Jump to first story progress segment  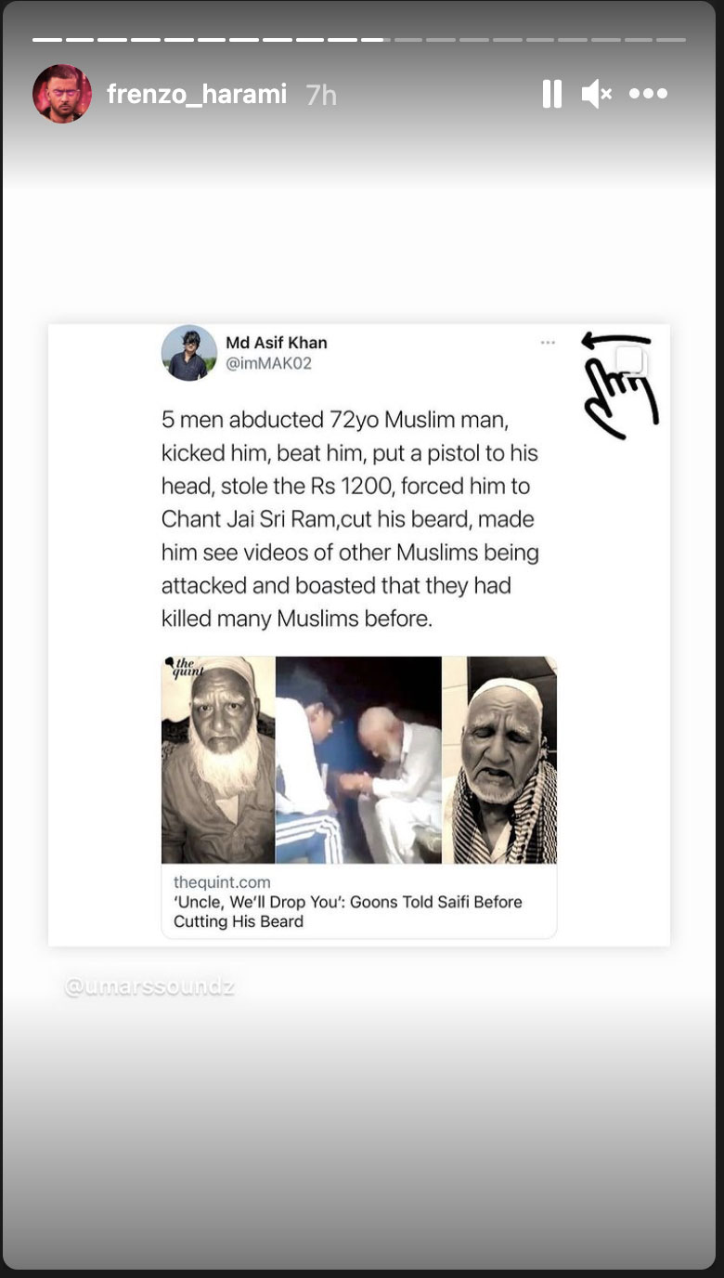[46, 40]
